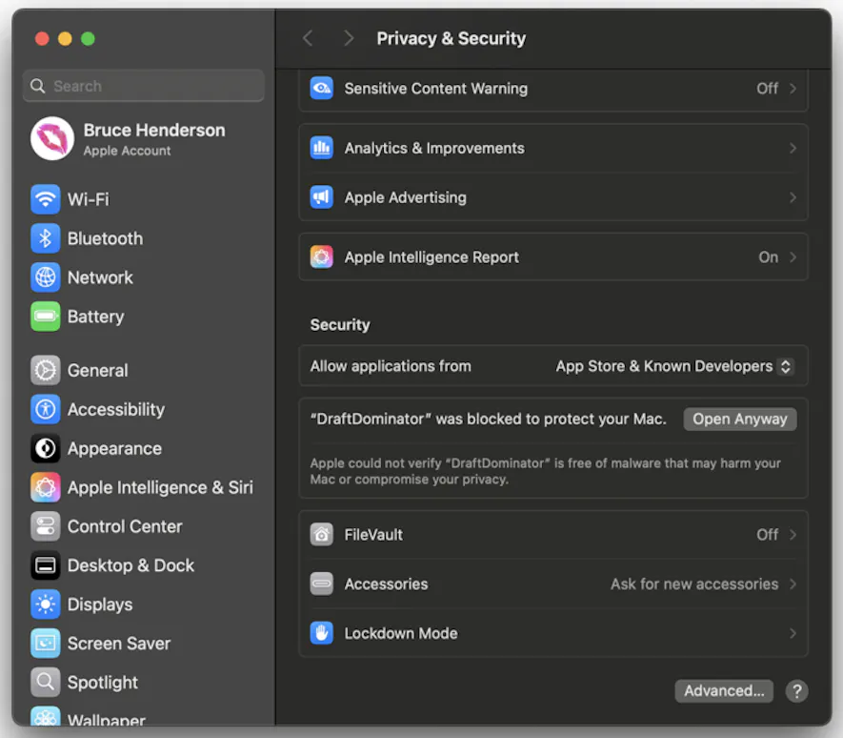Expand Analytics & Improvements chevron
The height and width of the screenshot is (738, 843).
[793, 148]
